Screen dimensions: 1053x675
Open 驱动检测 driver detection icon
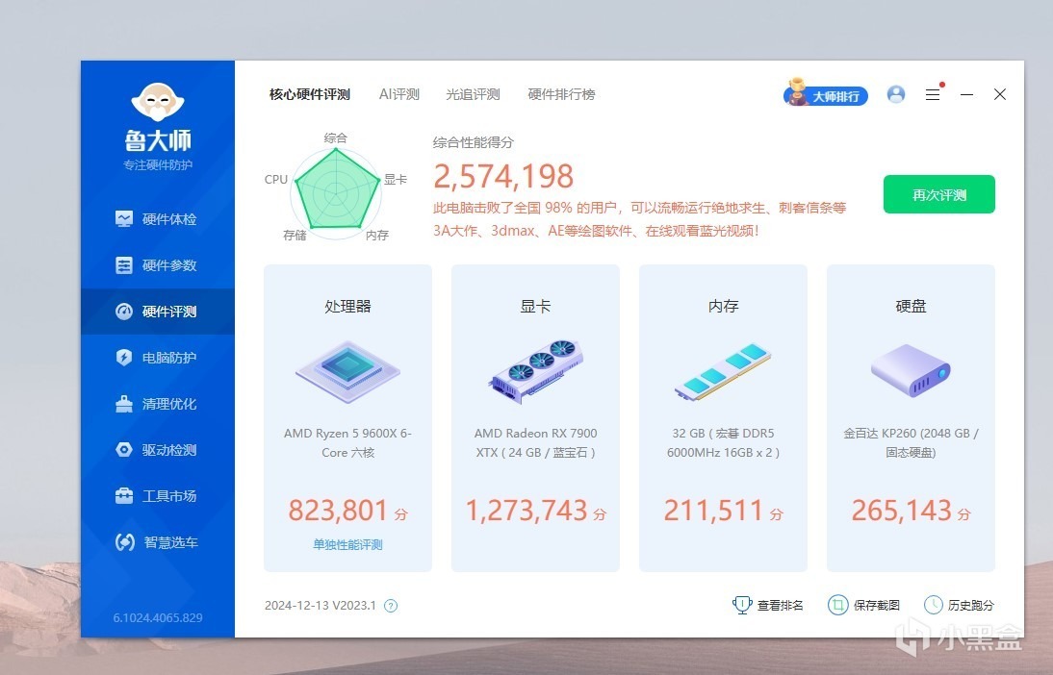123,450
